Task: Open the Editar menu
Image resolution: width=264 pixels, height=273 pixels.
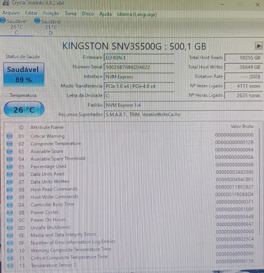Action: (31, 13)
